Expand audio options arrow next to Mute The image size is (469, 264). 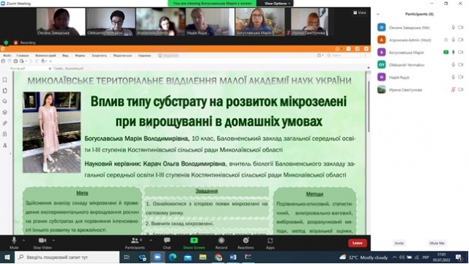pos(23,240)
